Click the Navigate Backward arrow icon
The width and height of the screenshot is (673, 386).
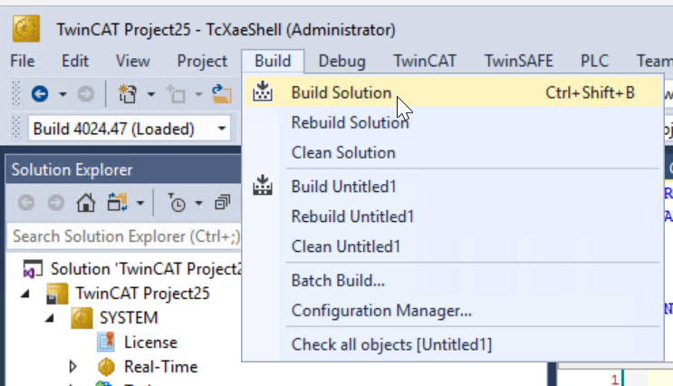point(40,93)
